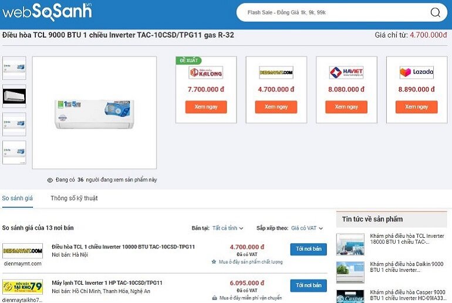452x303 pixels.
Task: Click thumbnail of TCL 18000 BTU news
Action: point(350,244)
